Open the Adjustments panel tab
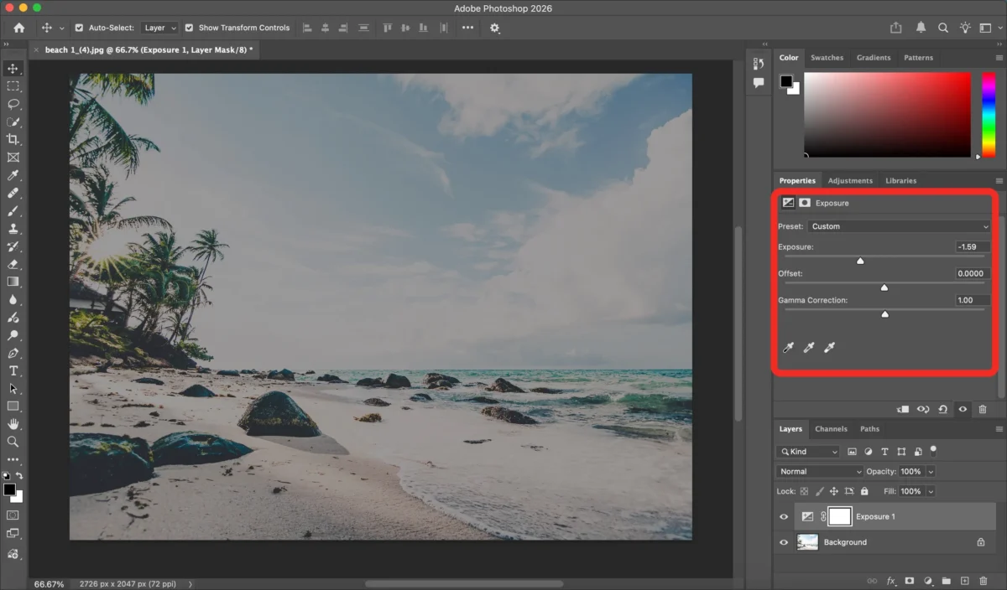This screenshot has height=590, width=1007. click(x=850, y=181)
